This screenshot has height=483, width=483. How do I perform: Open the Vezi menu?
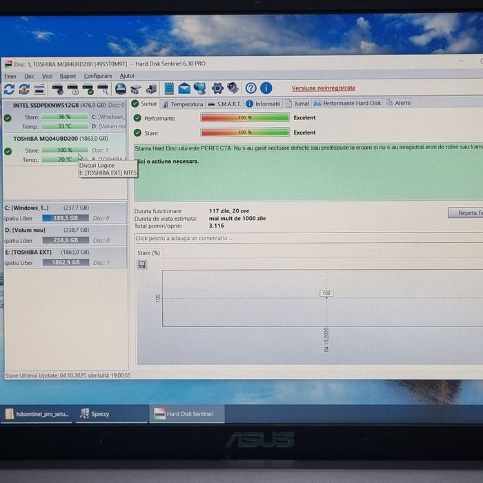click(x=47, y=76)
